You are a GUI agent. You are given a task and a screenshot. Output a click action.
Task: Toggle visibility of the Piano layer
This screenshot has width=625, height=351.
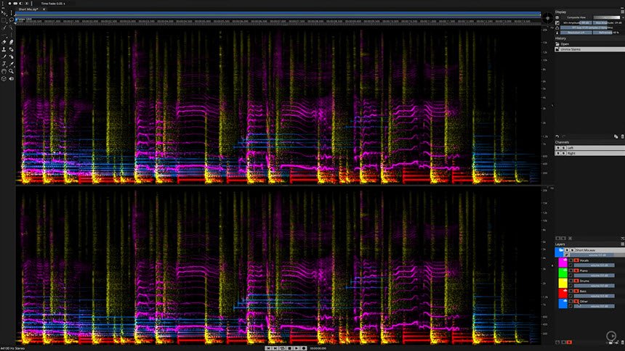pyautogui.click(x=570, y=271)
